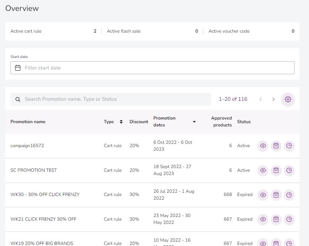This screenshot has width=309, height=246.
Task: Click the calendar icon in Start date
Action: tap(18, 68)
